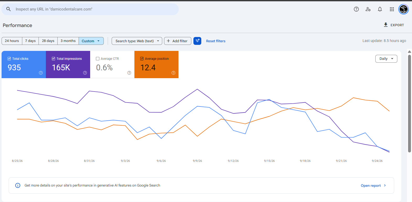Select the 28 days range tab
This screenshot has width=412, height=202.
pyautogui.click(x=48, y=41)
